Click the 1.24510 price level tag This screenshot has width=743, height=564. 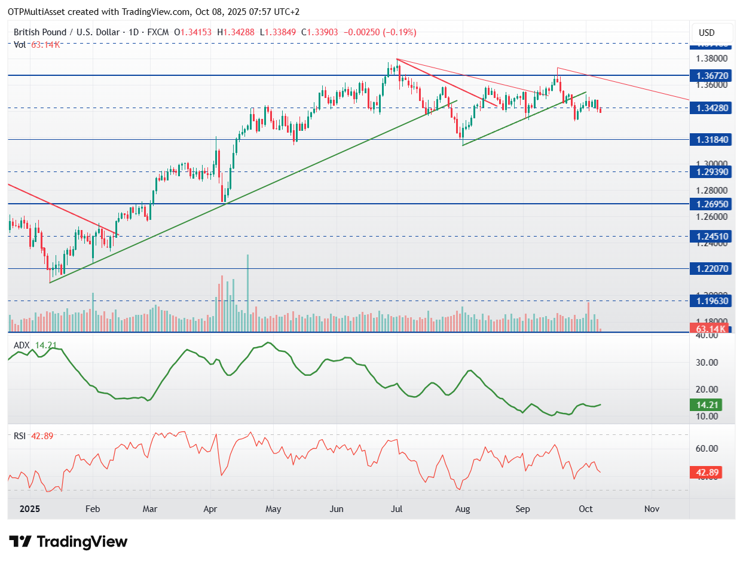click(x=712, y=237)
